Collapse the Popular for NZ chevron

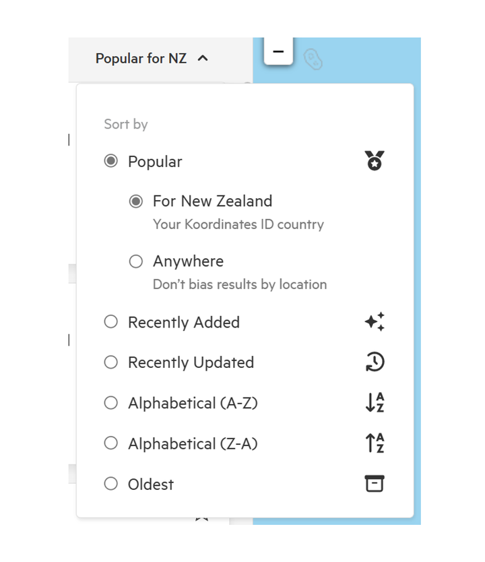203,58
